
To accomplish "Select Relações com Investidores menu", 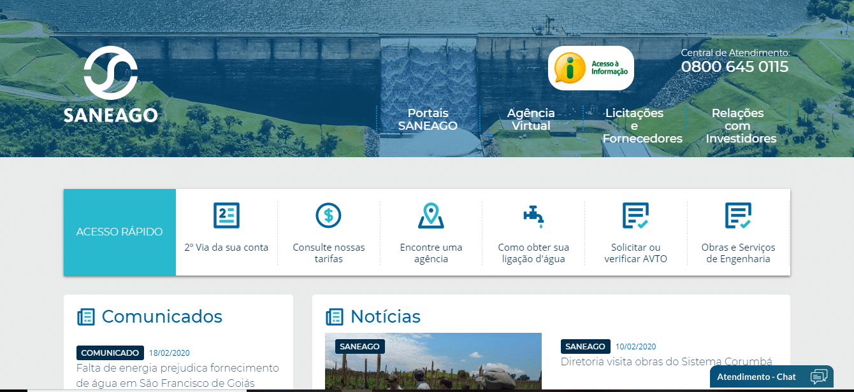I will tap(741, 126).
